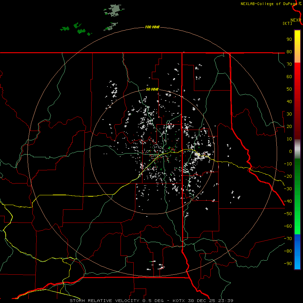Select the -20 value on velocity scale
303x303 pixels.
click(x=288, y=176)
